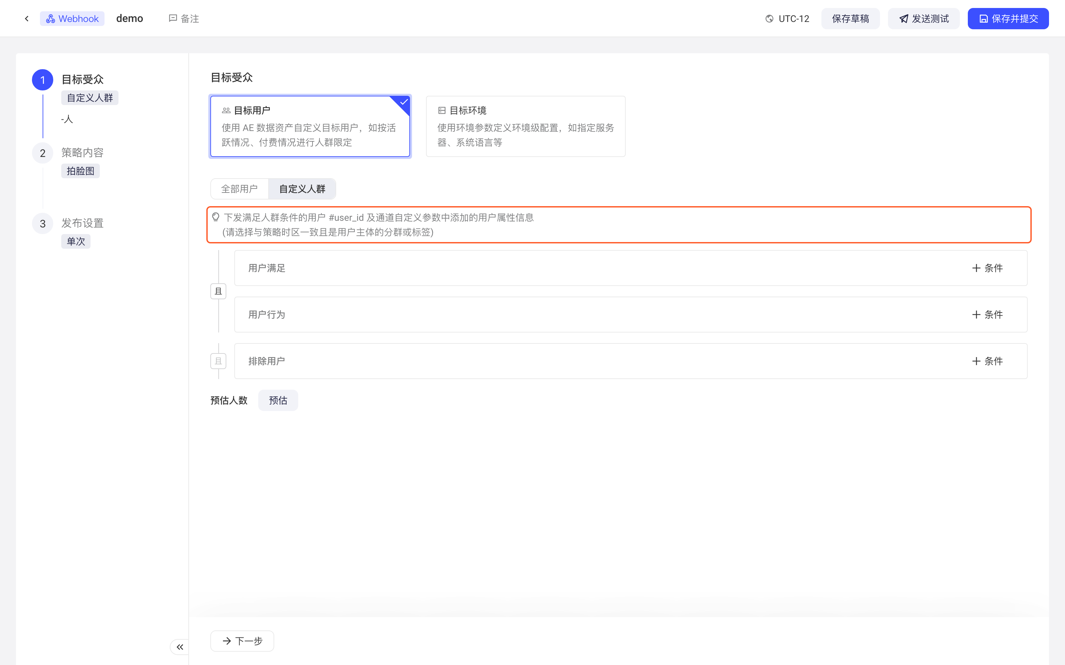
Task: Click the UTC-12 timezone globe icon
Action: tap(769, 19)
